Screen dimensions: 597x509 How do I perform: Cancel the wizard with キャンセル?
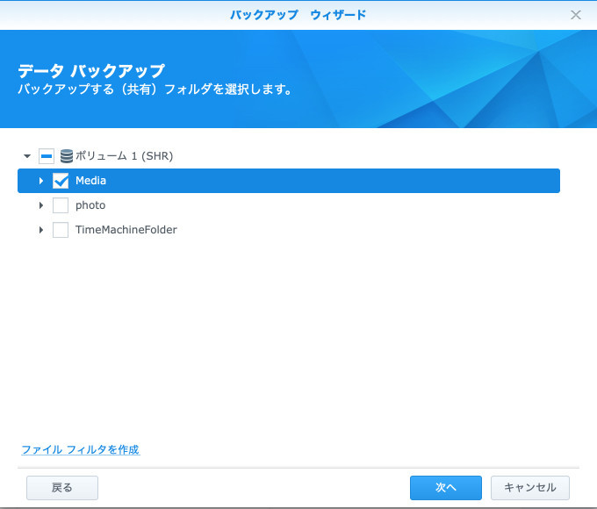tap(530, 488)
